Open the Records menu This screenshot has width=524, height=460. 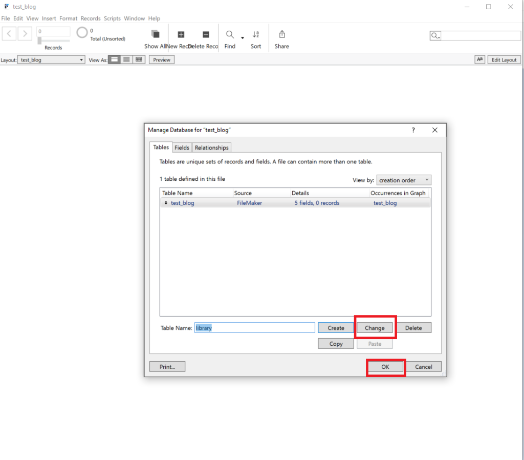91,18
